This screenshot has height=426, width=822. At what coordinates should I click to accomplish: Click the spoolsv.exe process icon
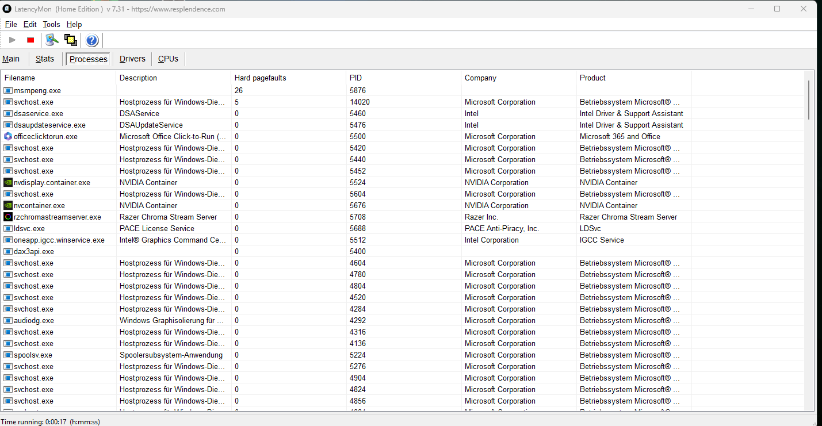click(x=8, y=355)
